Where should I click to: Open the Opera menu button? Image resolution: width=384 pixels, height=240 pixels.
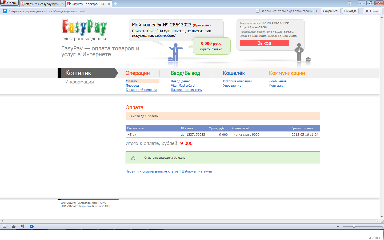9,3
